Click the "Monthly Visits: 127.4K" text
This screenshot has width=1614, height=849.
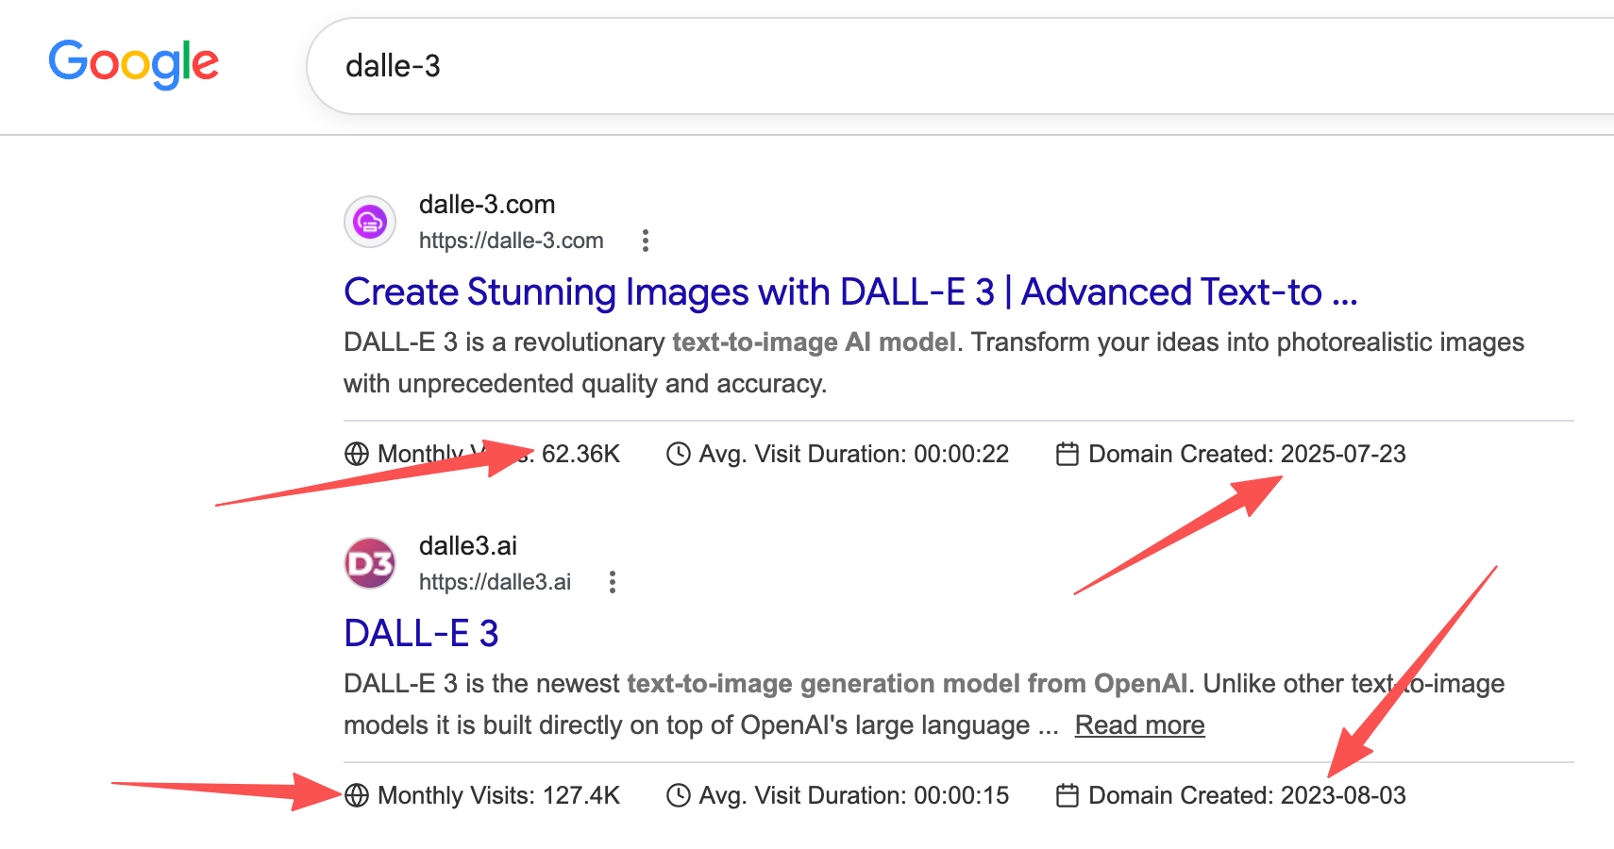tap(498, 795)
